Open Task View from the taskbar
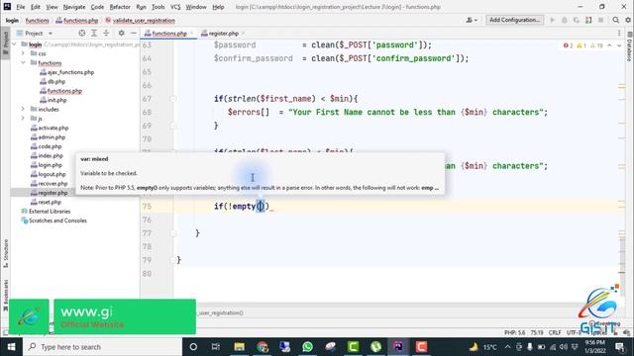Image resolution: width=634 pixels, height=356 pixels. click(216, 347)
